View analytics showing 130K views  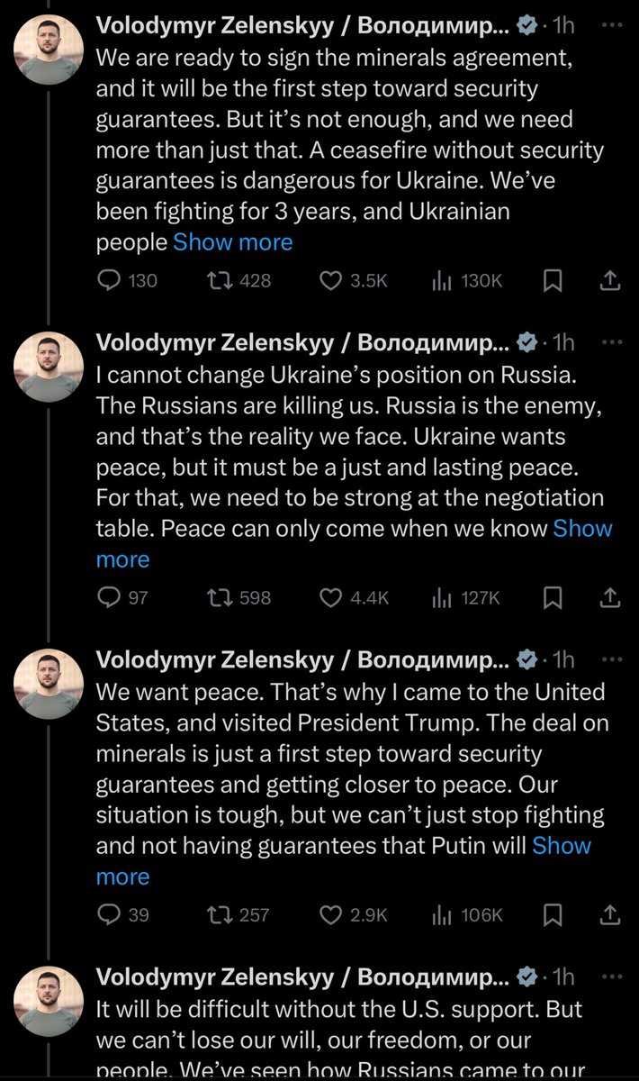click(465, 280)
